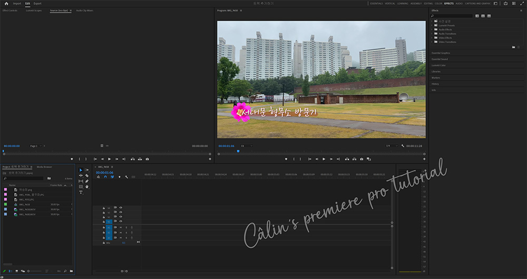
Task: Open the Effects panel hamburger menu
Action: pos(521,11)
